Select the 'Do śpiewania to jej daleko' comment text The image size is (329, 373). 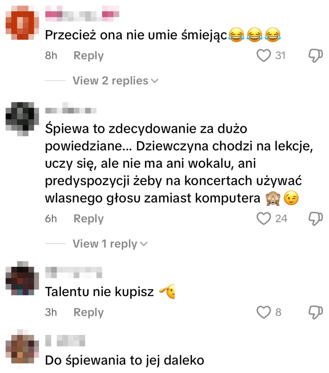(x=125, y=360)
